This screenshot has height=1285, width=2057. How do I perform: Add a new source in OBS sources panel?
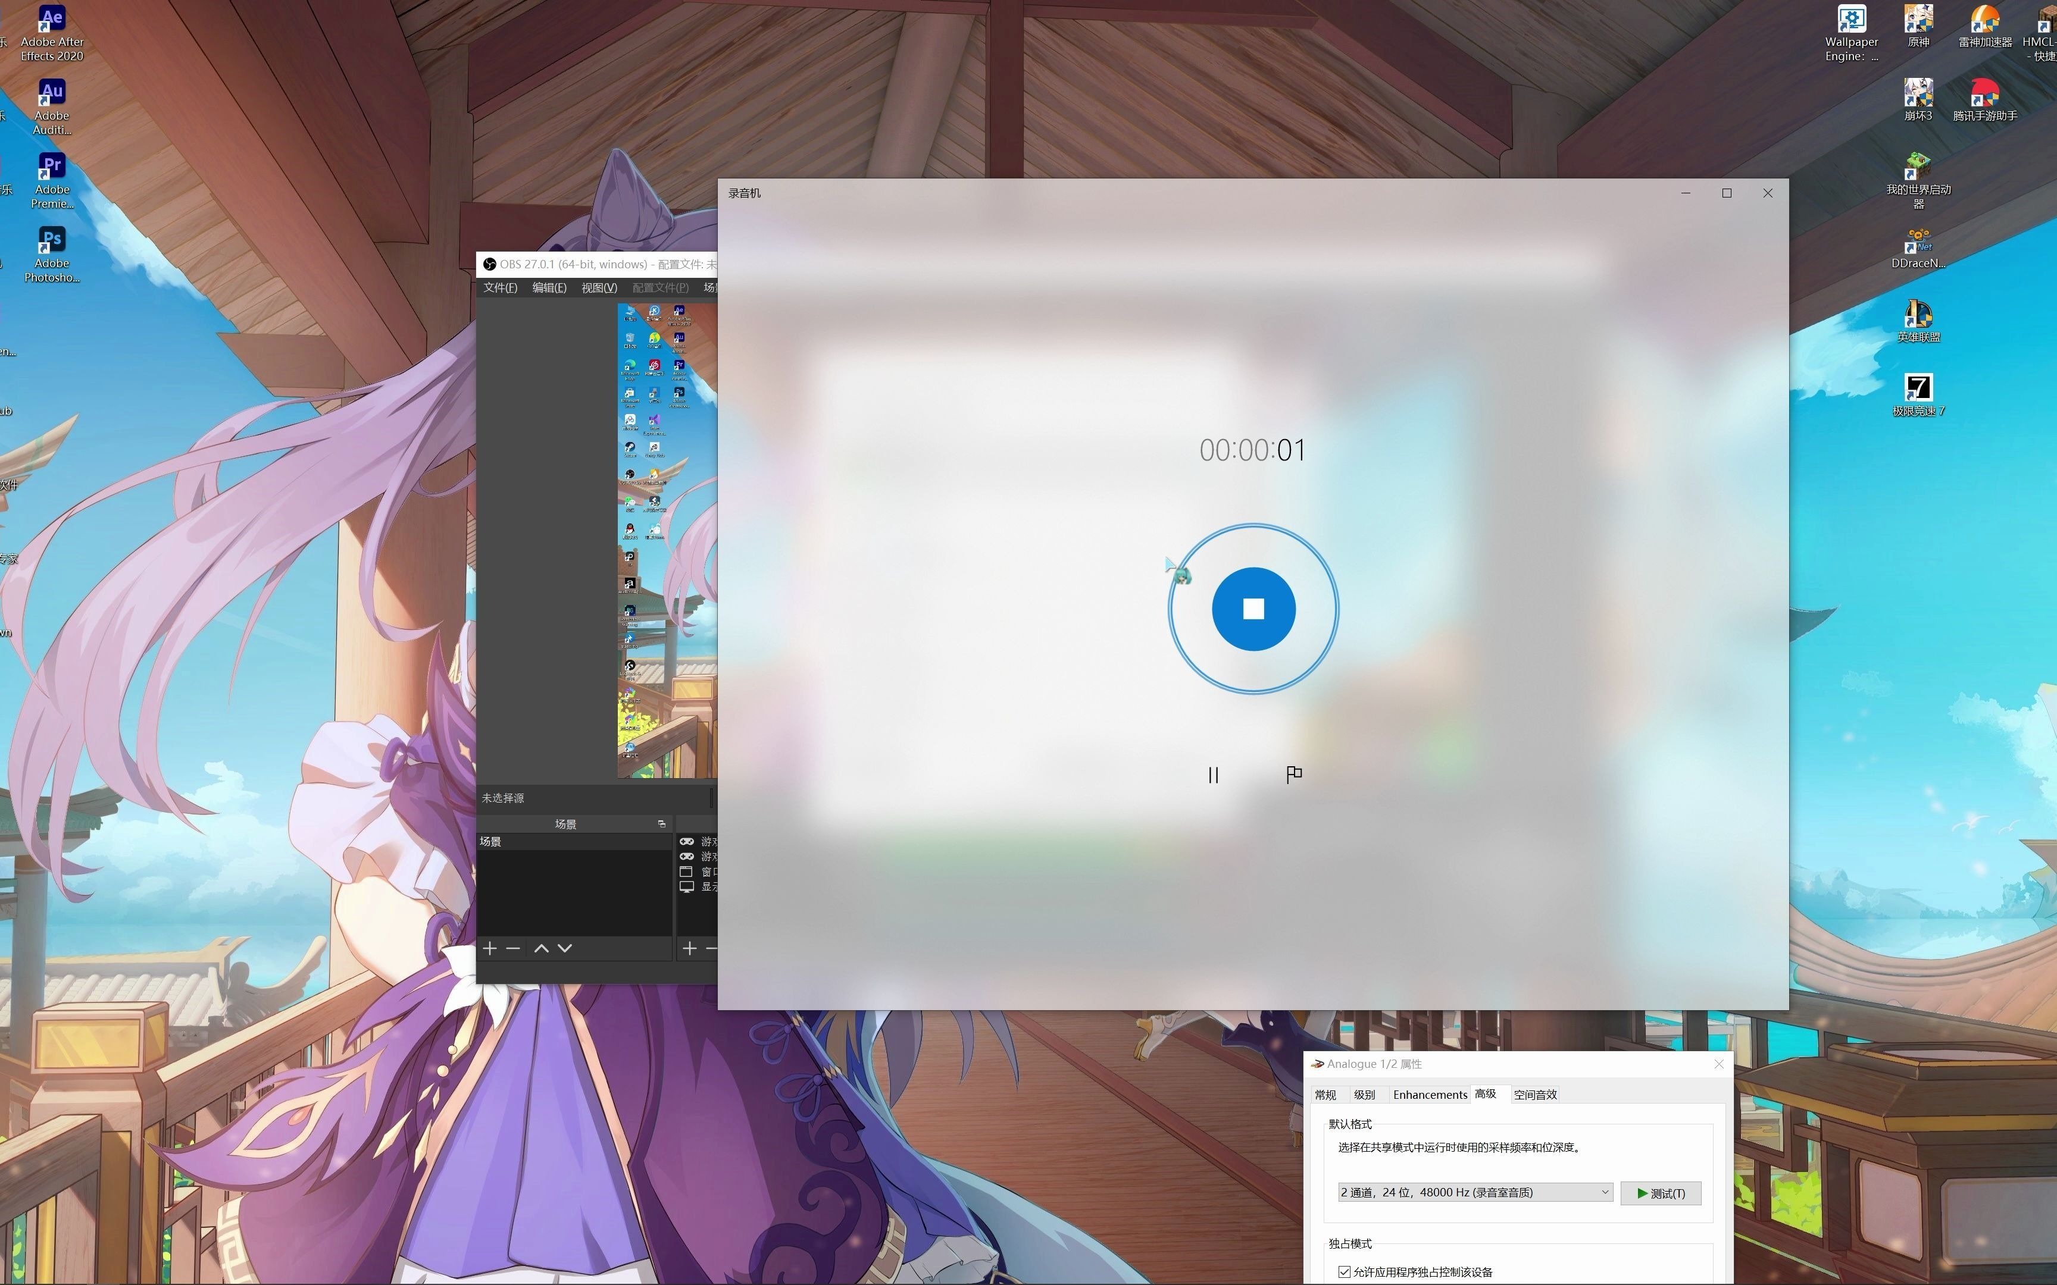[x=689, y=948]
